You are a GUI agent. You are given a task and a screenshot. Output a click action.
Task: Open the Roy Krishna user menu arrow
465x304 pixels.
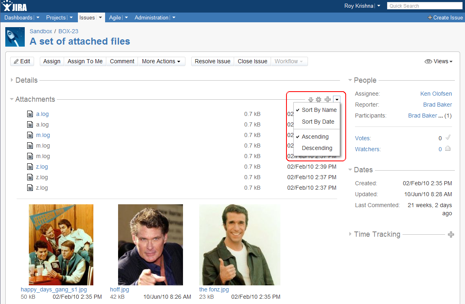[379, 6]
